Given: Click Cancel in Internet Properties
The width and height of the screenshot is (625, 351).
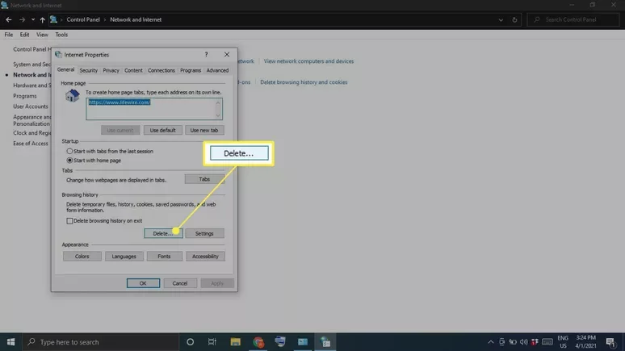Looking at the screenshot, I should (x=180, y=283).
